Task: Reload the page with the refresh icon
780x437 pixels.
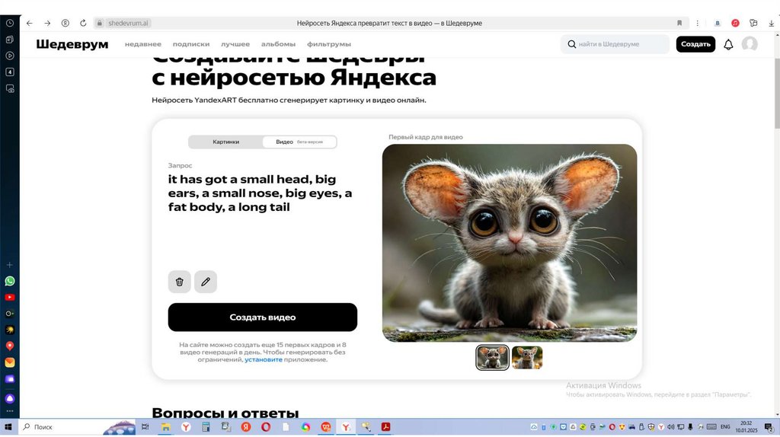Action: tap(83, 24)
